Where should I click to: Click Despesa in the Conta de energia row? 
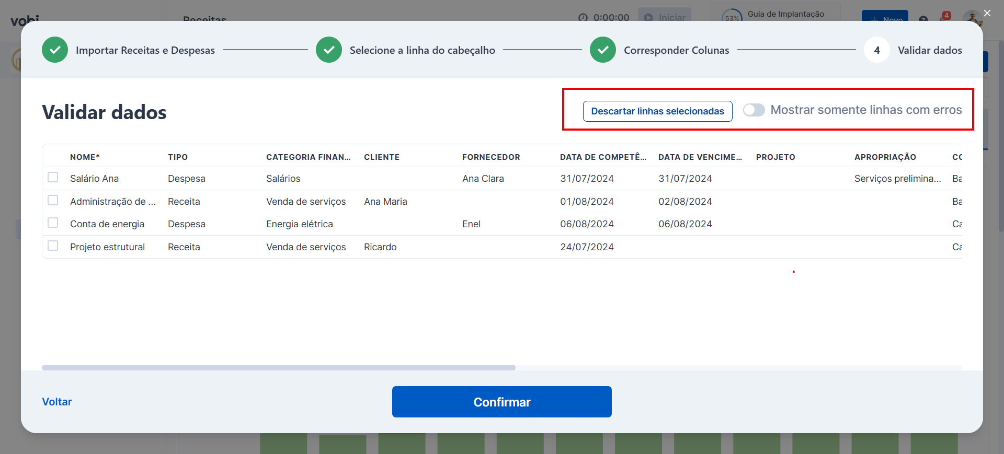tap(187, 224)
